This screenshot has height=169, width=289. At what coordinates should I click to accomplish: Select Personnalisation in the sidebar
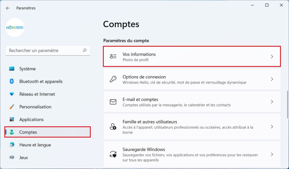48,107
